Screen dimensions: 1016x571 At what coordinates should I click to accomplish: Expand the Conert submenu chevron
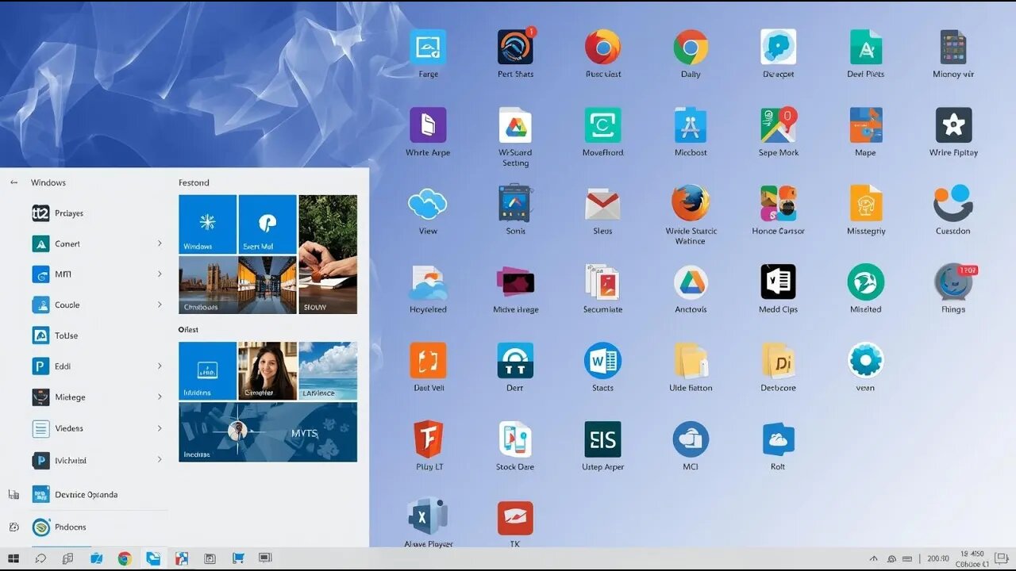coord(160,243)
